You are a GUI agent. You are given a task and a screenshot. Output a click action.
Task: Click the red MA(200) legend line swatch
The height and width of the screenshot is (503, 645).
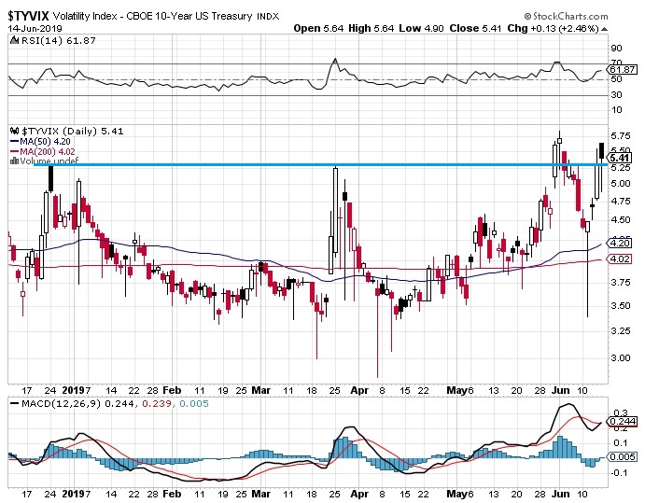coord(14,152)
